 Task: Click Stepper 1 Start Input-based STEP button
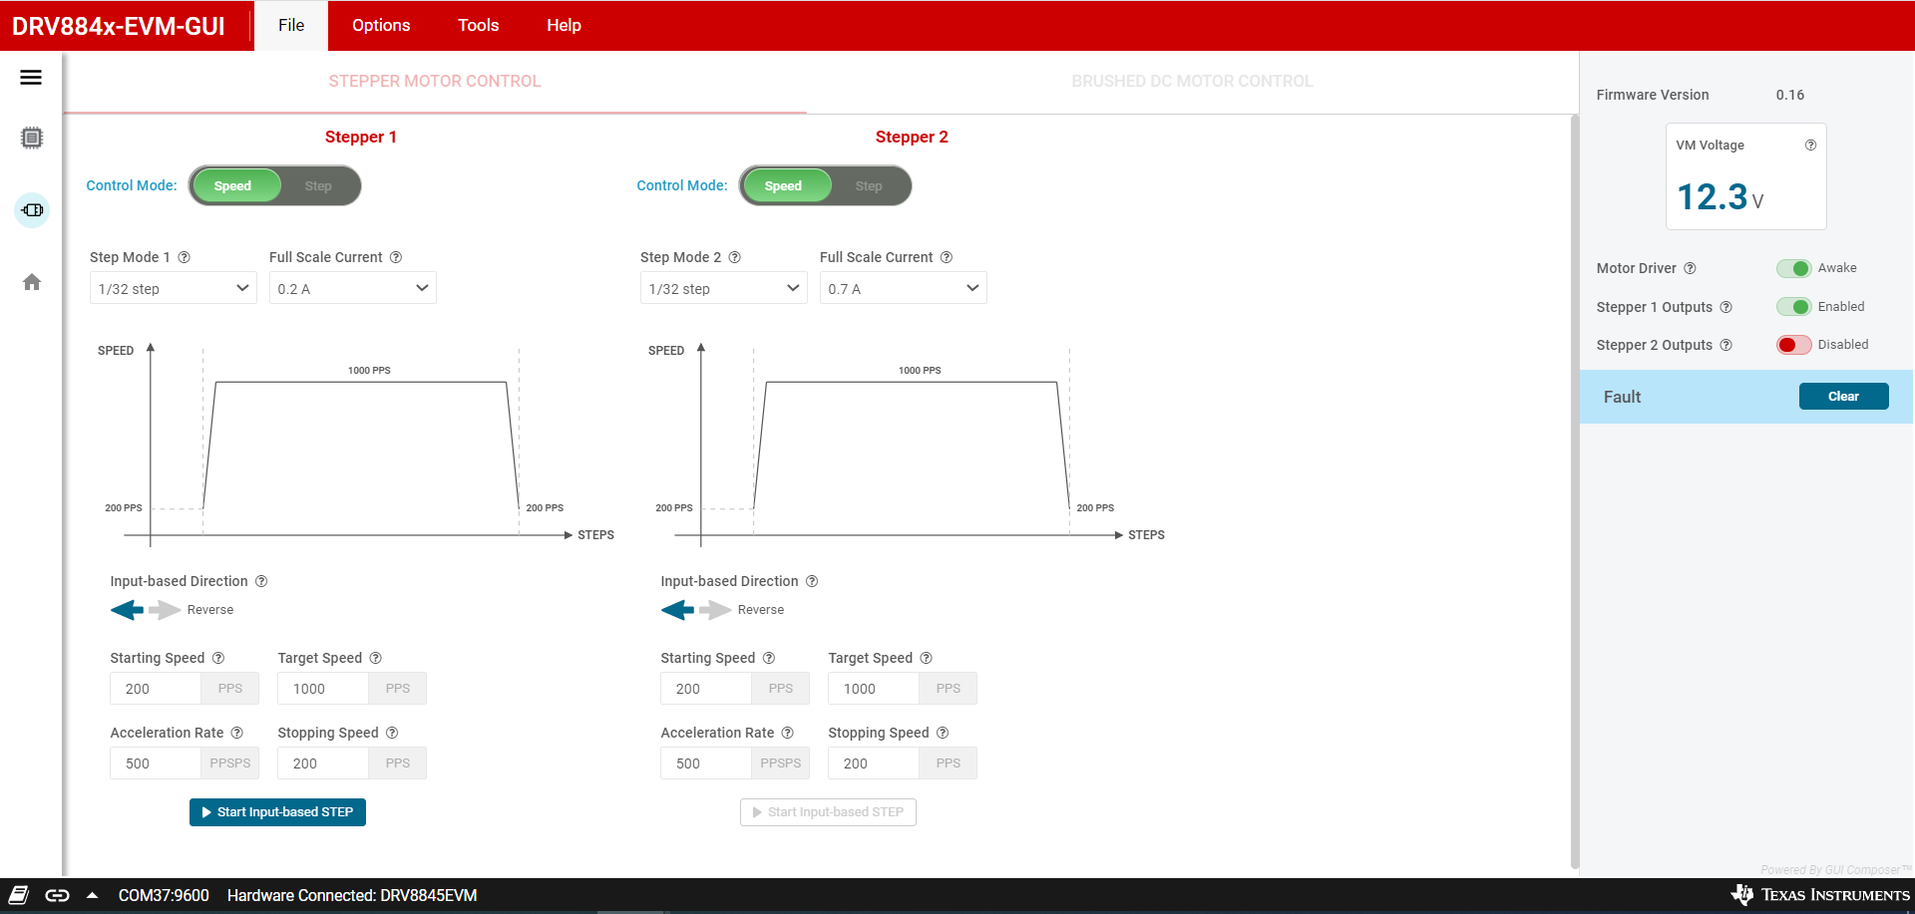277,812
